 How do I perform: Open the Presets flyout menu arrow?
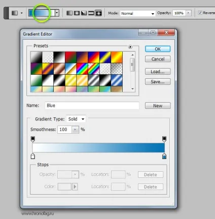pyautogui.click(x=130, y=47)
